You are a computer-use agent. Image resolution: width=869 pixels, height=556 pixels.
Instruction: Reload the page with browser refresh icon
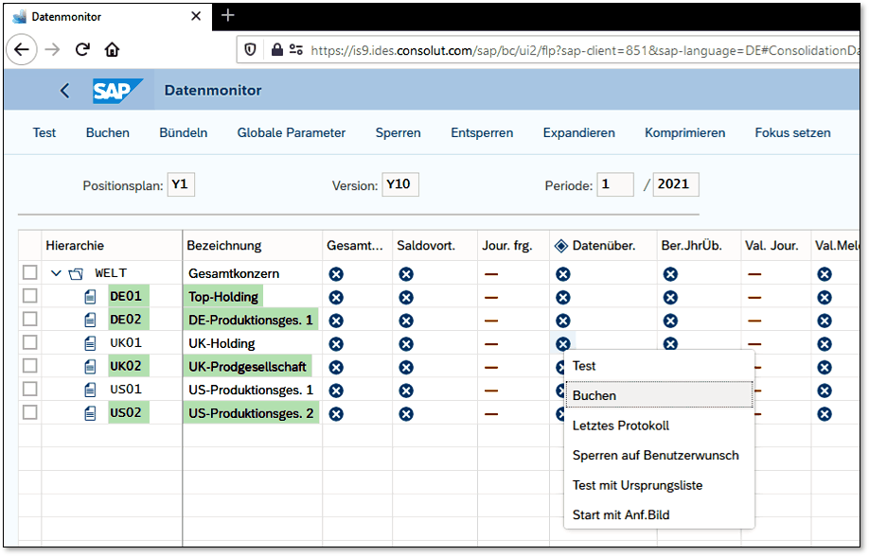point(82,49)
